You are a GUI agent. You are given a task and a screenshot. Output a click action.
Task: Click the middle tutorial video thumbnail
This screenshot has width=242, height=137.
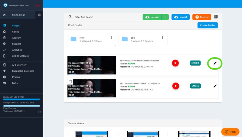pos(143,134)
